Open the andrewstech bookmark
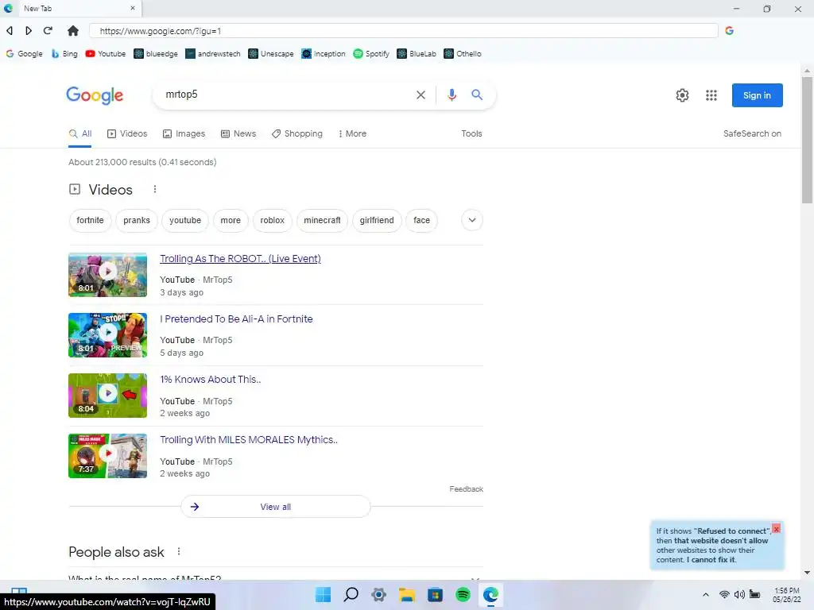Screen dimensions: 814x610 click(213, 53)
